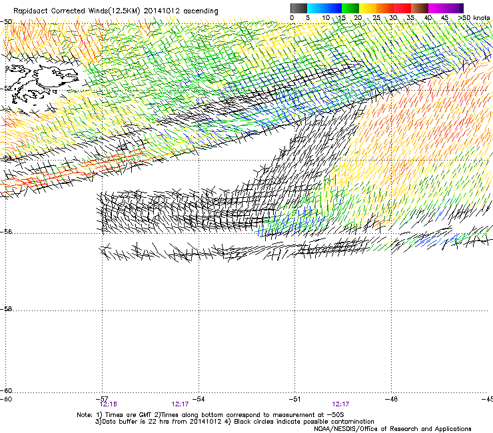
Task: Click the green 15–20 knots legend segment
Action: [x=350, y=8]
